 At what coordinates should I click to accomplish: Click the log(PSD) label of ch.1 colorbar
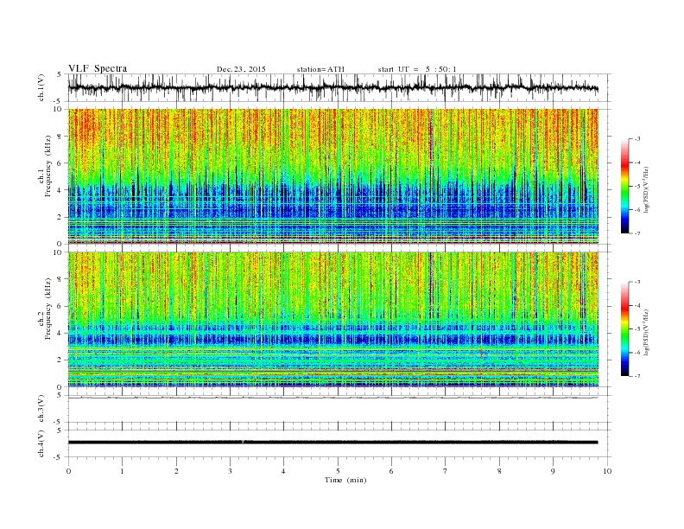[646, 190]
